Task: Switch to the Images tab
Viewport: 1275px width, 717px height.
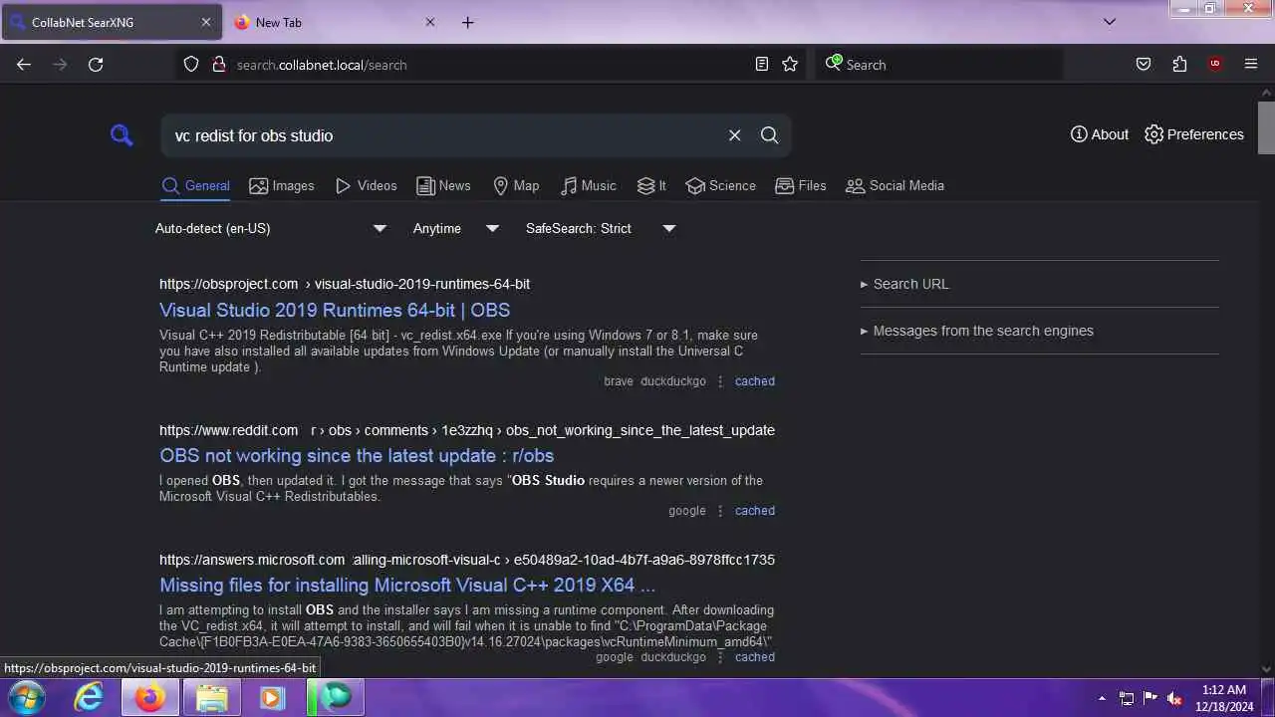Action: (282, 186)
